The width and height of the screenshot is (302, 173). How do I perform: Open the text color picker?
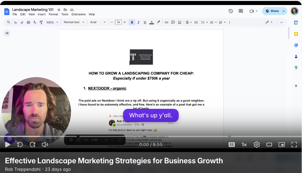(151, 23)
